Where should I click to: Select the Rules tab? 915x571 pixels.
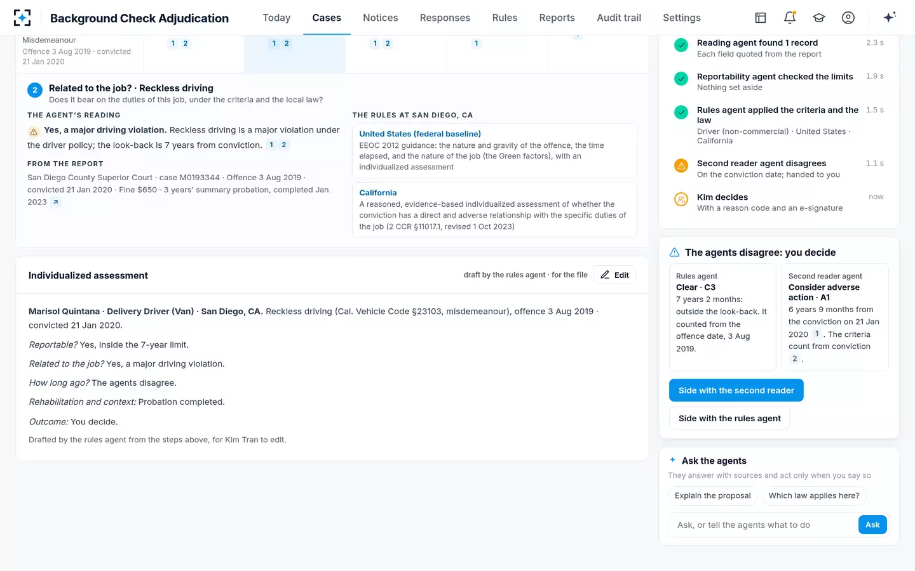pyautogui.click(x=505, y=18)
